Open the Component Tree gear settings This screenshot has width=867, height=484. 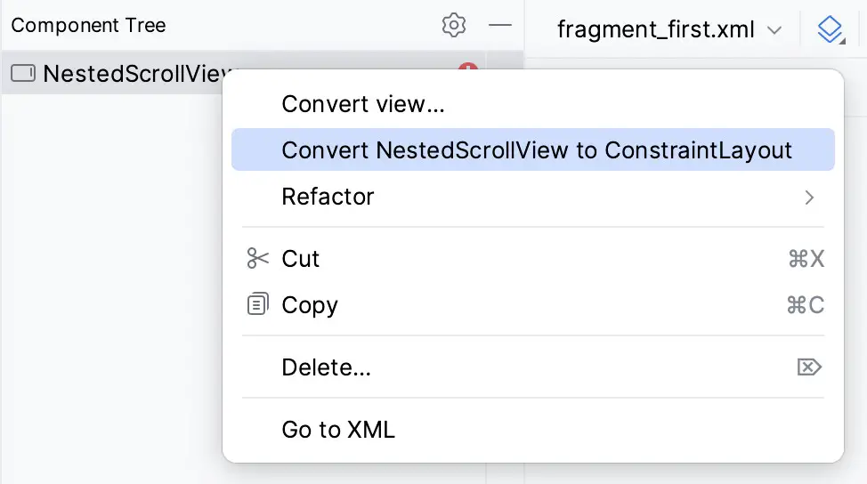[x=453, y=25]
